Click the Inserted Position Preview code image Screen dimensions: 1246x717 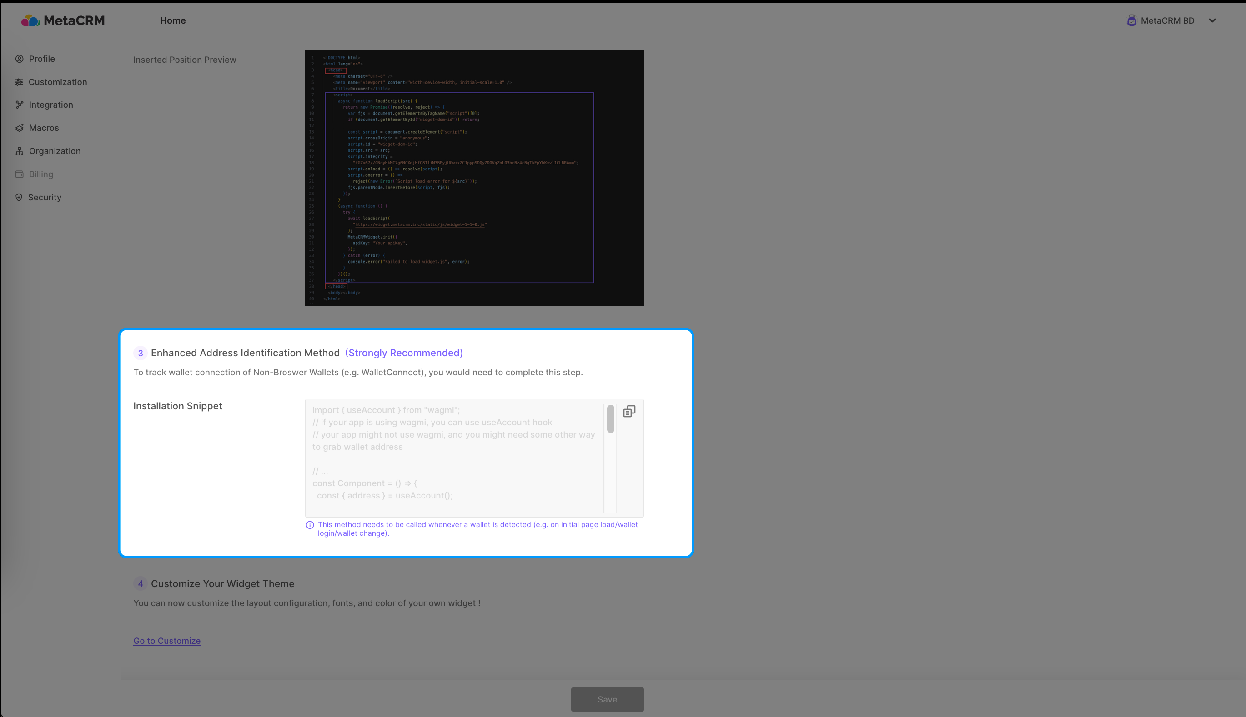474,178
